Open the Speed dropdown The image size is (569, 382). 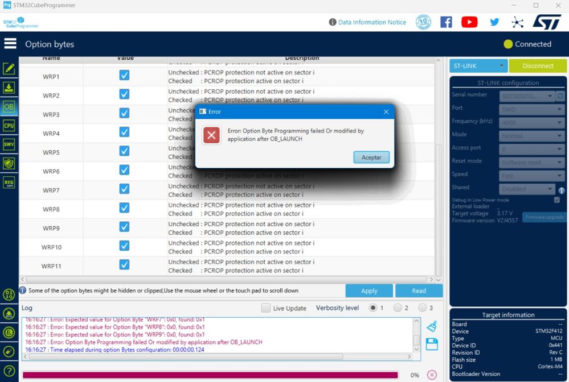point(531,176)
